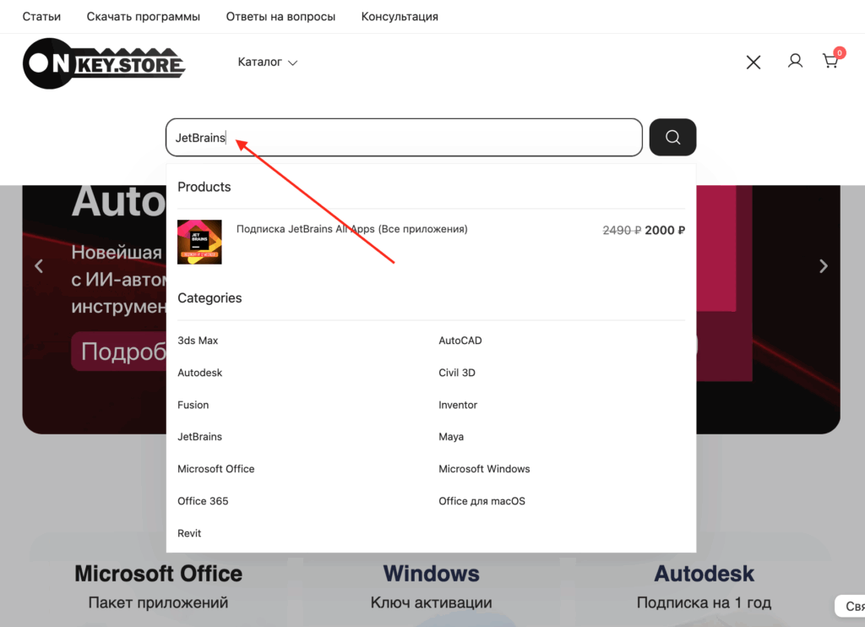Click inside the JetBrains search field

tap(404, 138)
